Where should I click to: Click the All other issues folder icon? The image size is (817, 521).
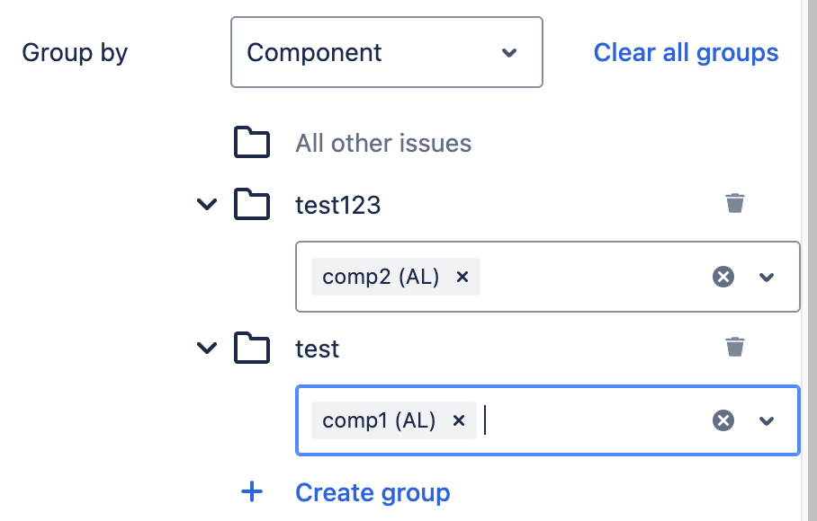coord(252,143)
